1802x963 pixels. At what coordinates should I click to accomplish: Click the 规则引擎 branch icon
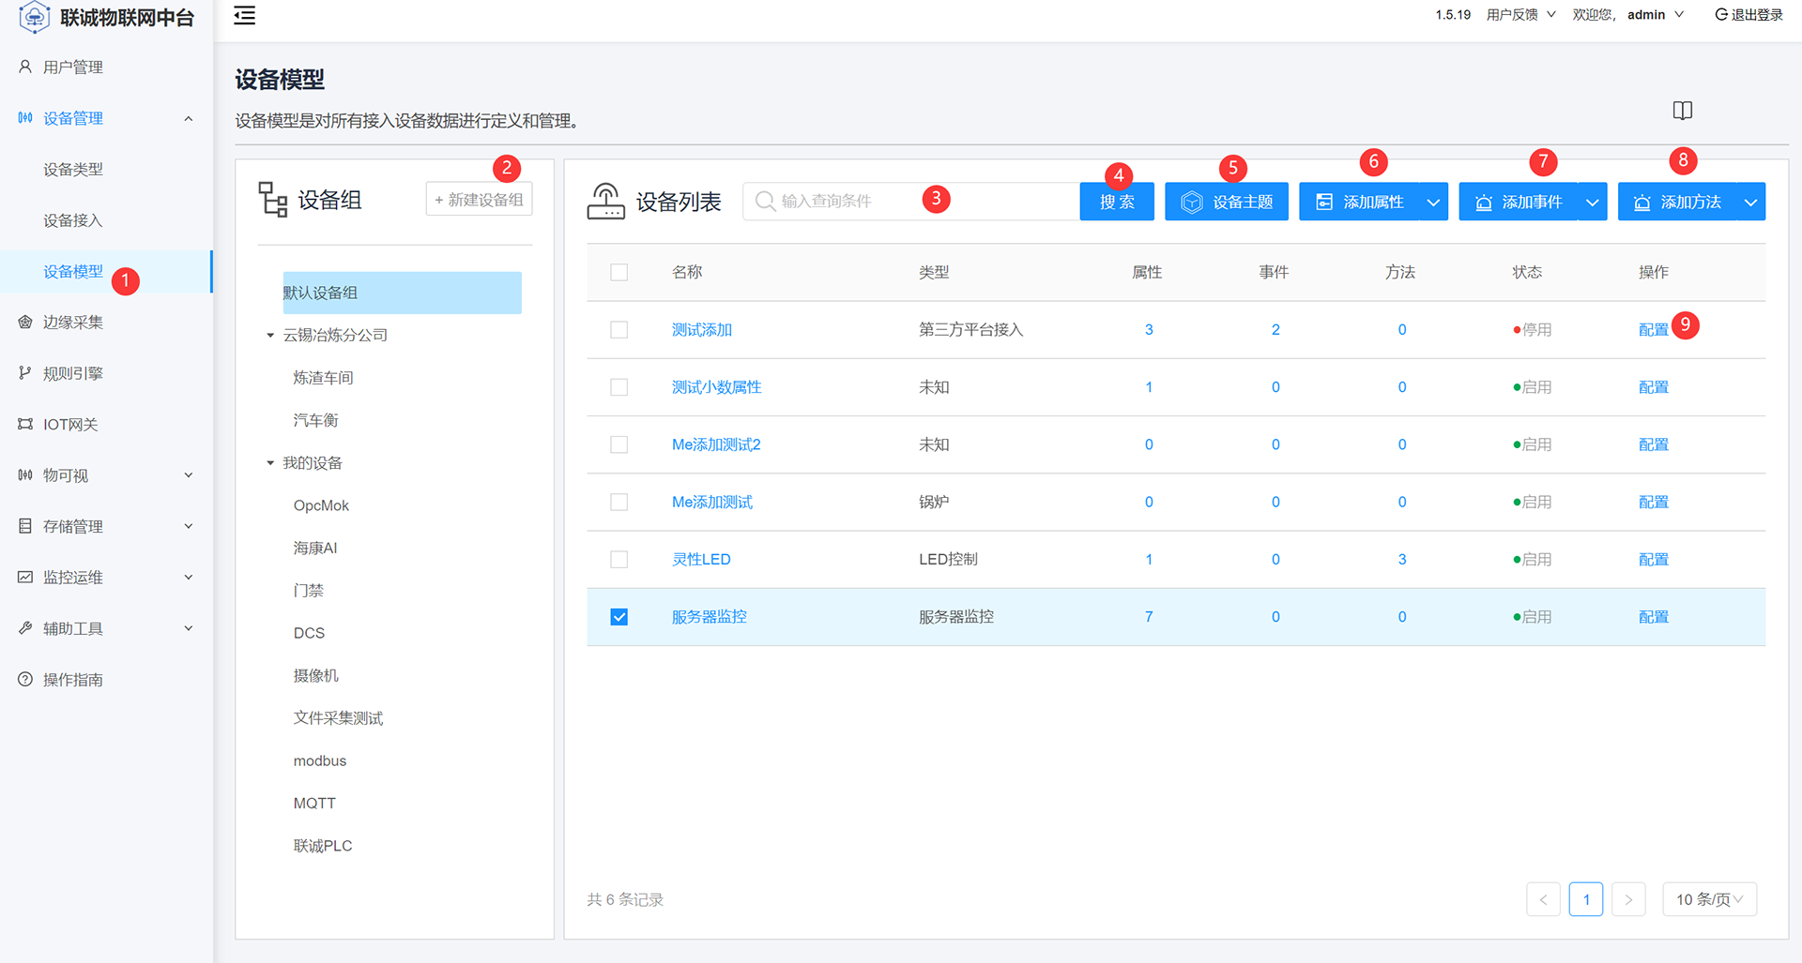[x=25, y=373]
